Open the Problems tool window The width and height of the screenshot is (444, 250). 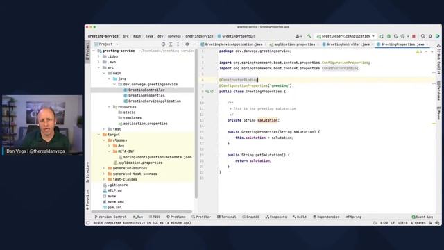(x=176, y=217)
